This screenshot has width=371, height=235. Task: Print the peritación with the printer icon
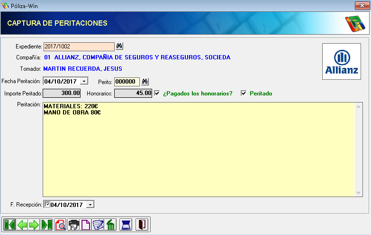(x=73, y=225)
